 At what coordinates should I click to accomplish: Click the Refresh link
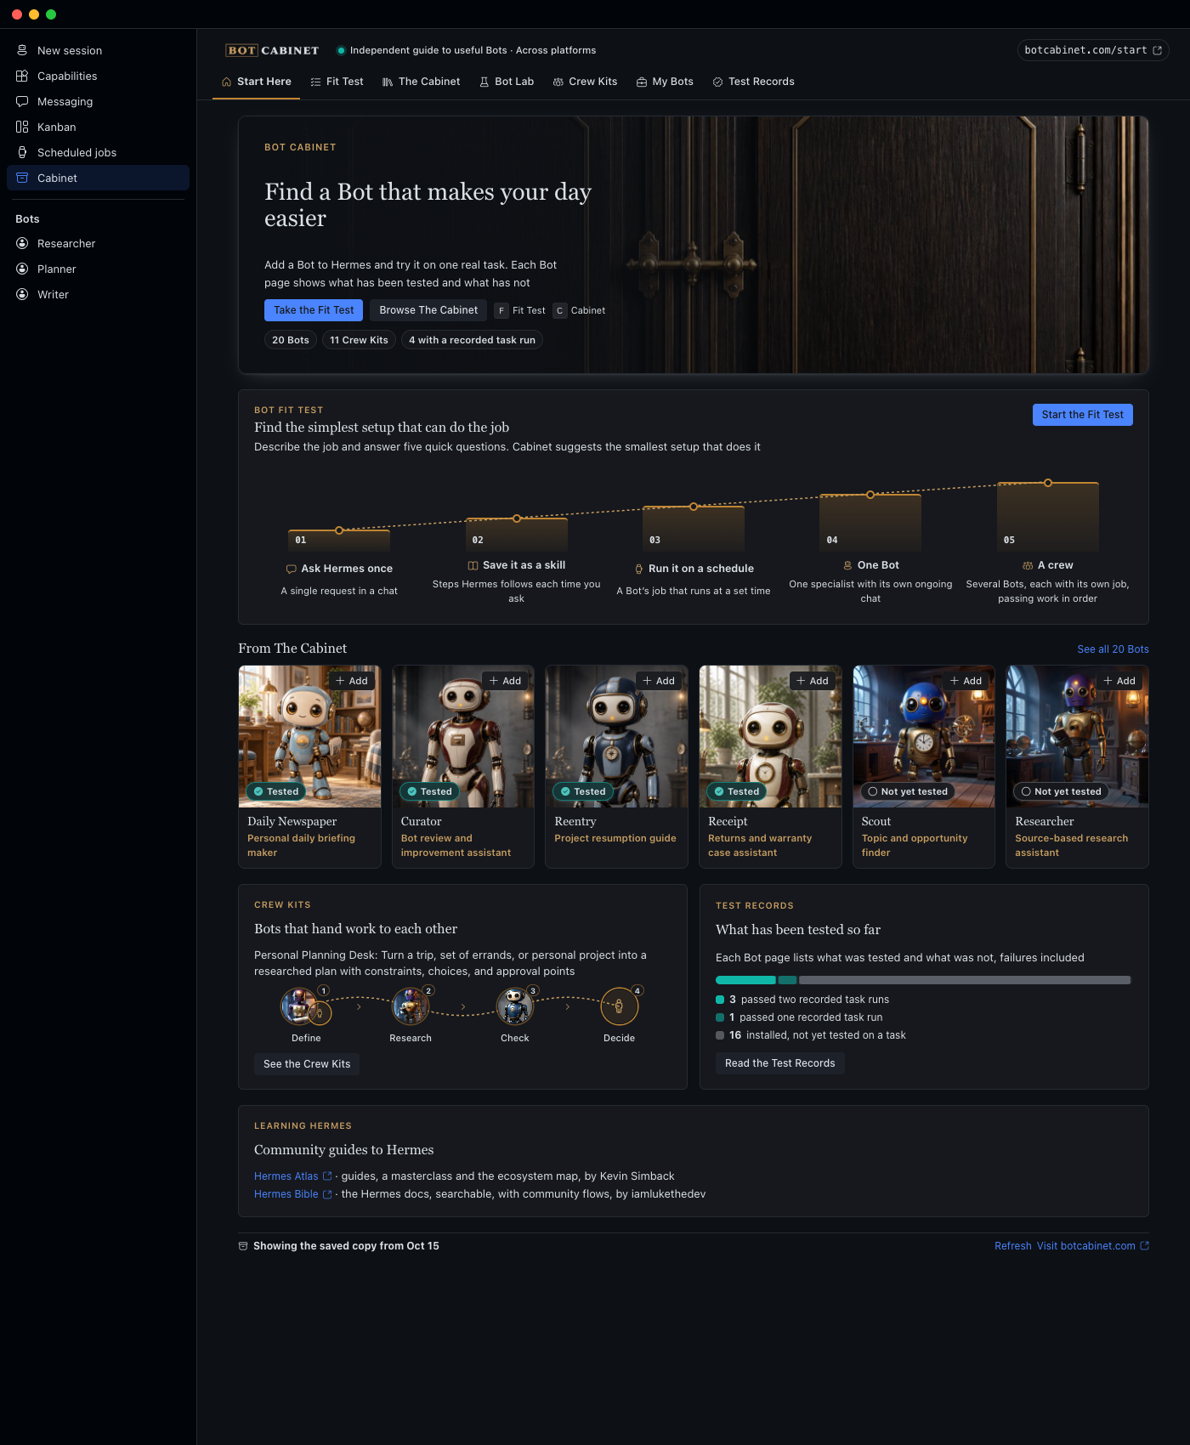[x=1013, y=1246]
